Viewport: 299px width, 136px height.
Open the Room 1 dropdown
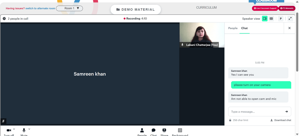(69, 8)
